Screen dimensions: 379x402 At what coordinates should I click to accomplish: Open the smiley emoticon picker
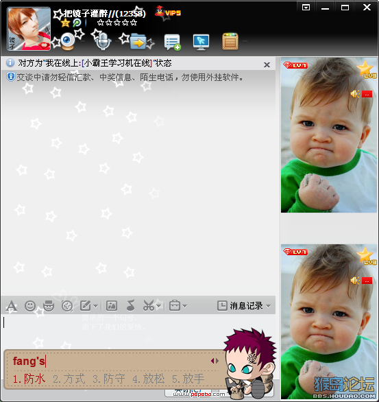[x=30, y=305]
